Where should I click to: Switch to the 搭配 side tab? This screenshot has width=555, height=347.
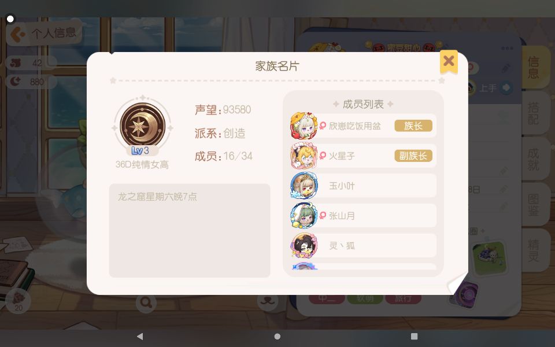(534, 113)
